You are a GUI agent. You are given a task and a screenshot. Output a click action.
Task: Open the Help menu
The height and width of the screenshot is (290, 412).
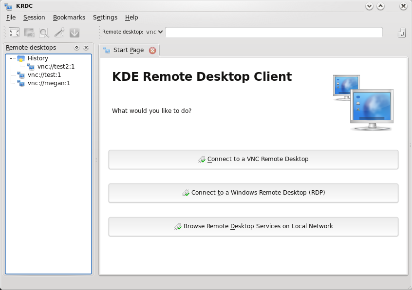pos(131,18)
